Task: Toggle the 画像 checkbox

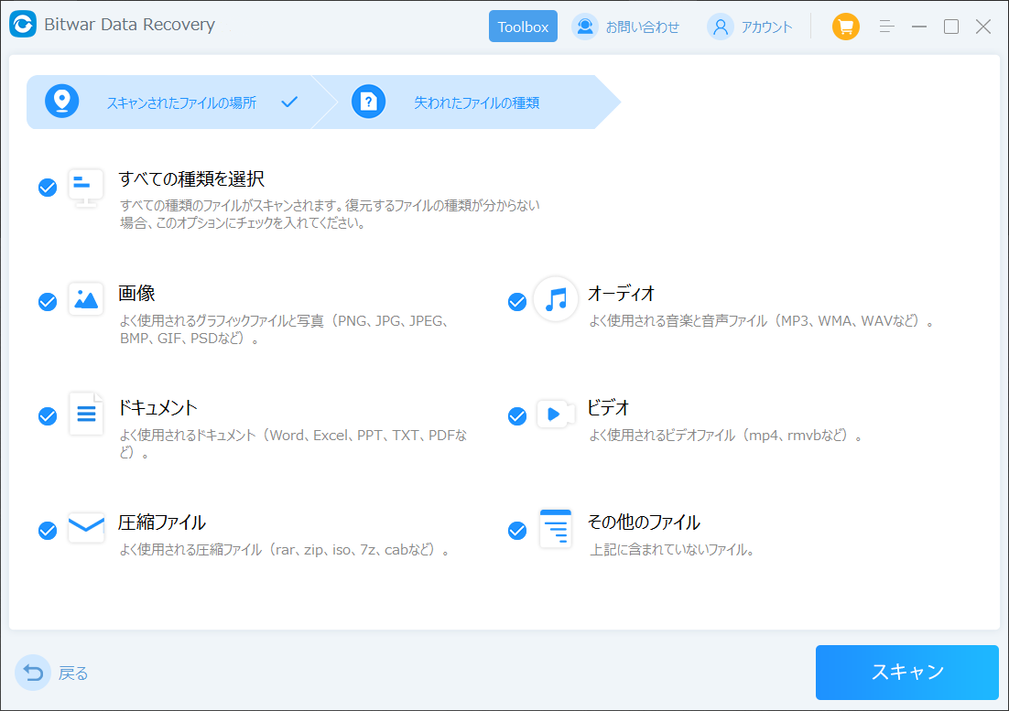Action: click(48, 302)
